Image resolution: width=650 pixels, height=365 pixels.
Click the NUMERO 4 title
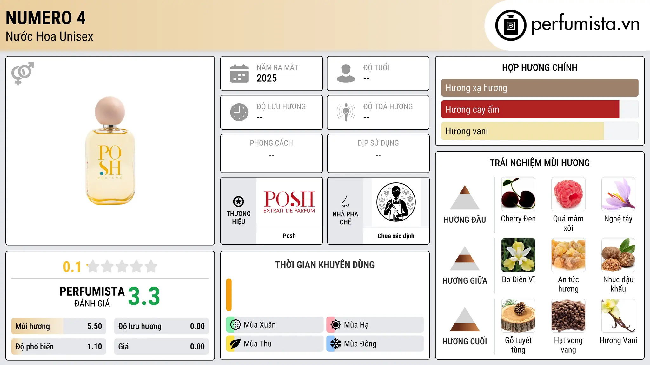(x=46, y=18)
